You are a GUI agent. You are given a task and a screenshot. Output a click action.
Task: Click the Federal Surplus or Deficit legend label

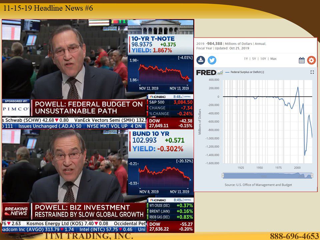coord(247,72)
